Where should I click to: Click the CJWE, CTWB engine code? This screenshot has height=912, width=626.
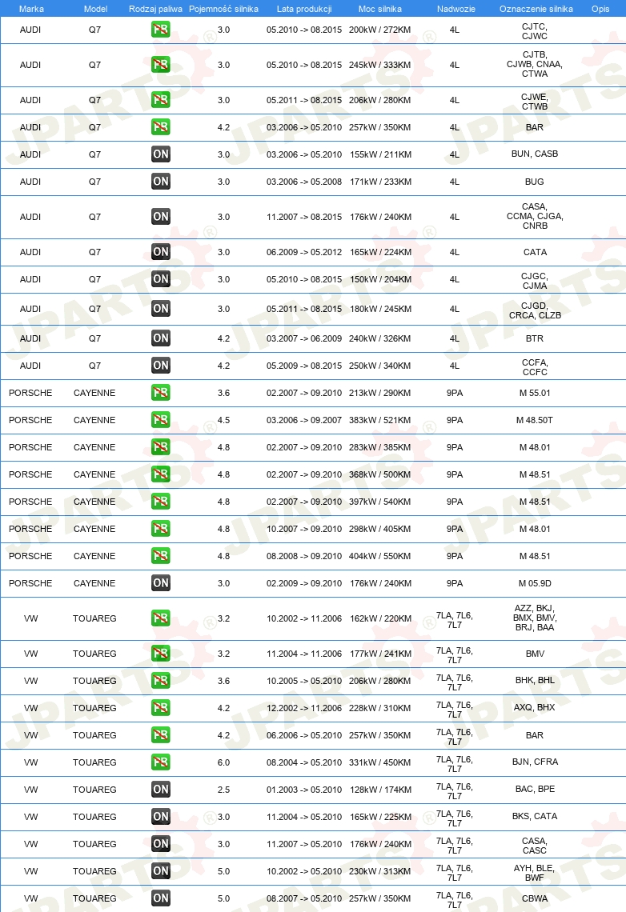(x=535, y=102)
